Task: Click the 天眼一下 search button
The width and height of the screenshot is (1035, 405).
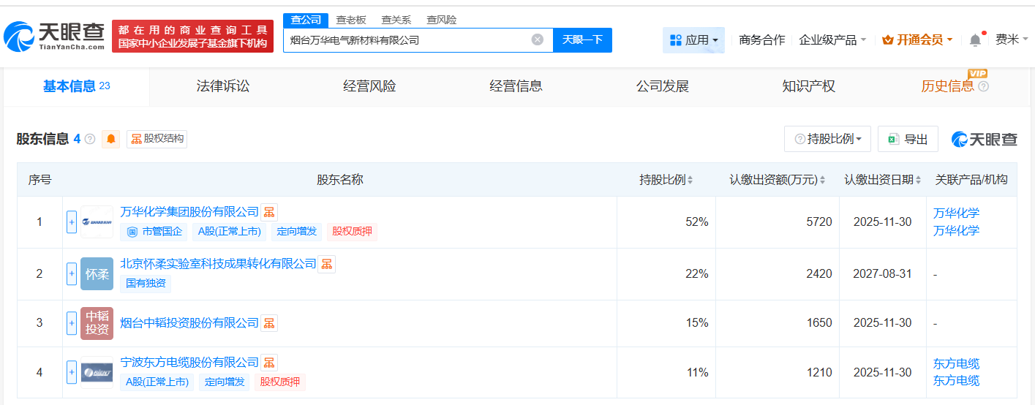Action: pos(582,39)
